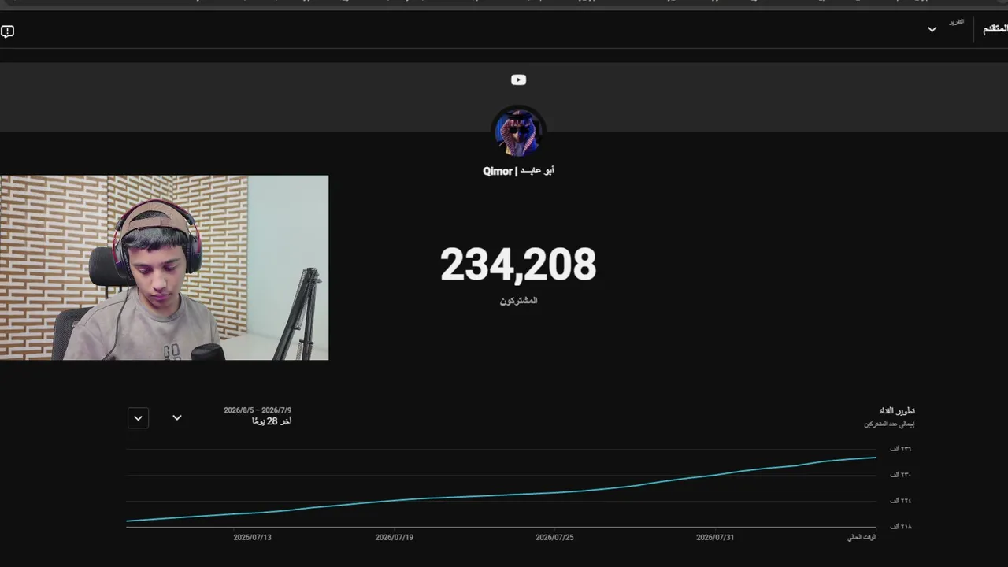Click the ٢١٨ ألف y-axis value
The width and height of the screenshot is (1008, 567).
(901, 526)
